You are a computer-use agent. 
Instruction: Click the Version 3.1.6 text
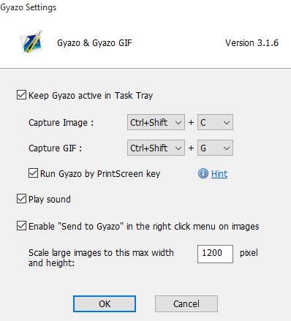tap(252, 43)
